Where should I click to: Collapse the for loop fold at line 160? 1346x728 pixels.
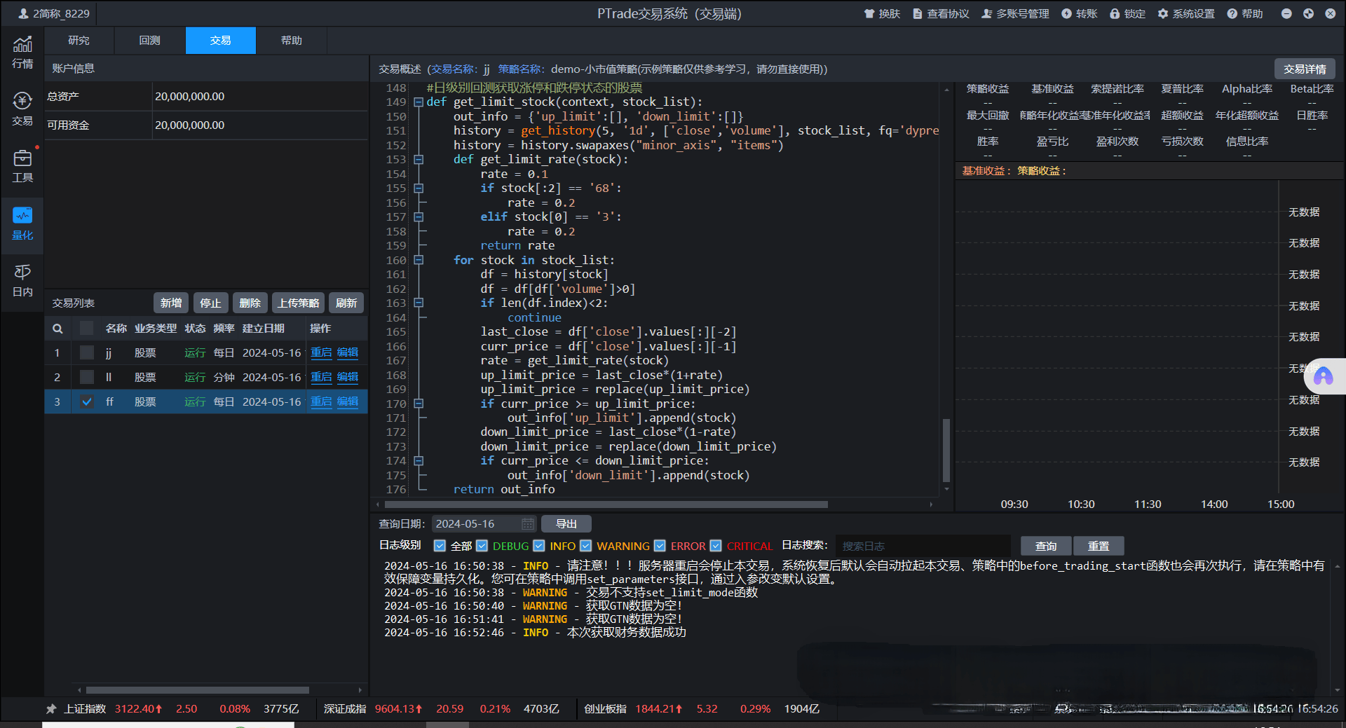coord(419,260)
